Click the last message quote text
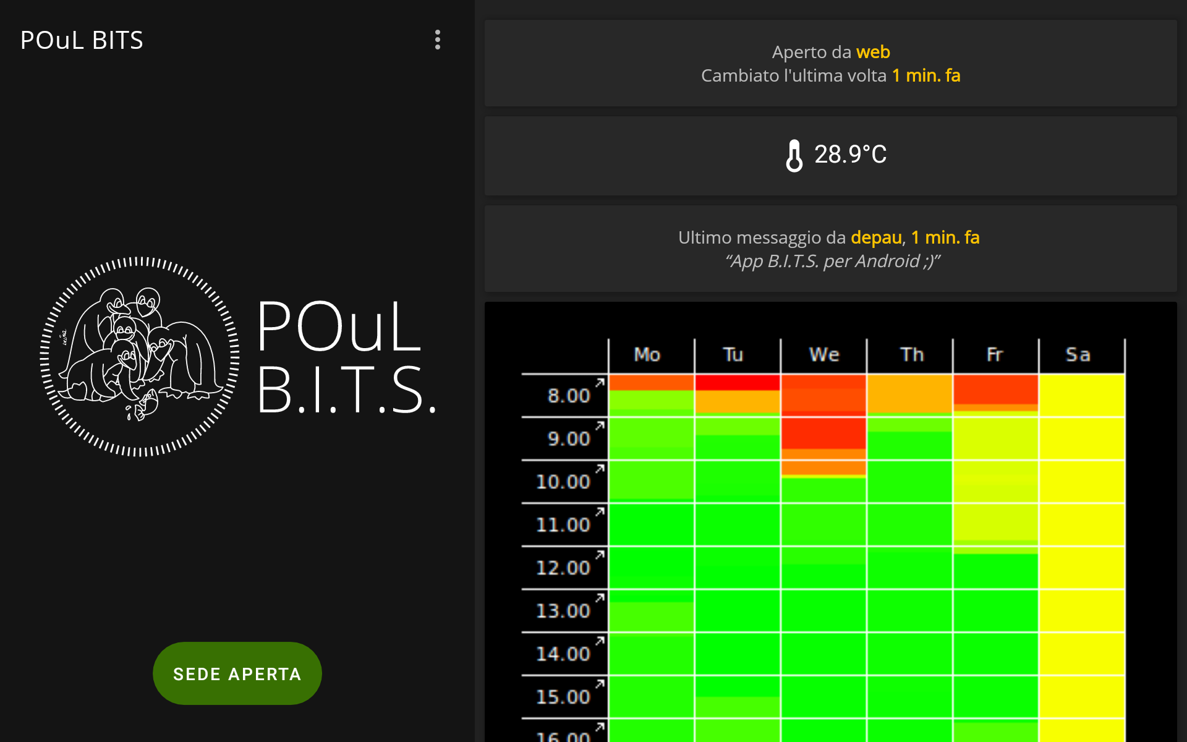 point(832,262)
